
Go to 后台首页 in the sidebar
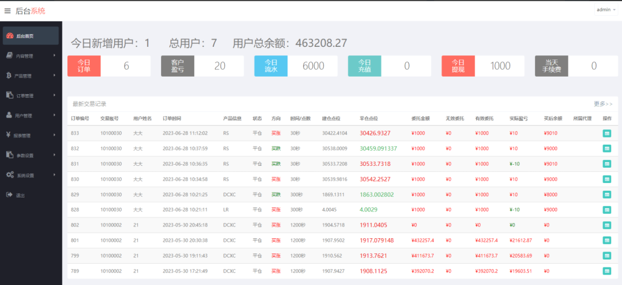tap(31, 36)
